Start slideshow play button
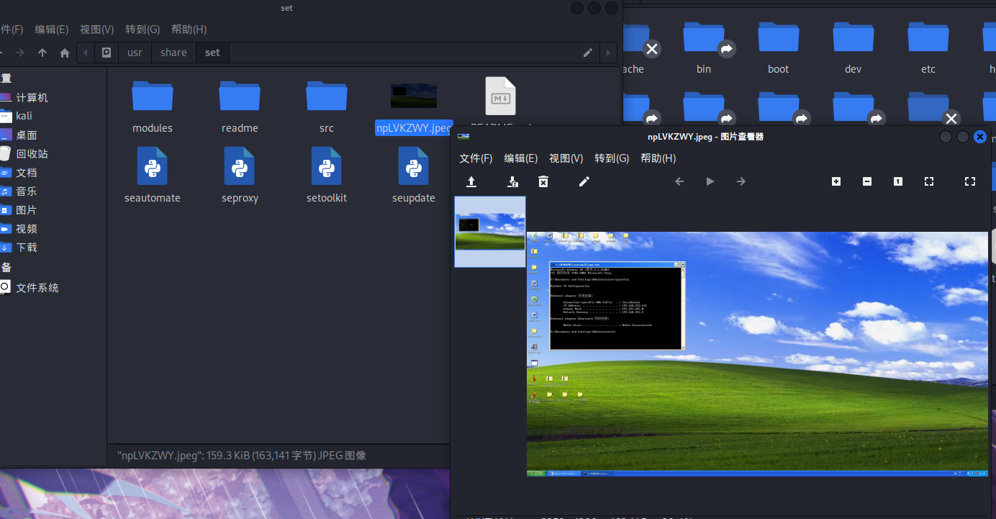Viewport: 996px width, 519px height. (x=710, y=181)
